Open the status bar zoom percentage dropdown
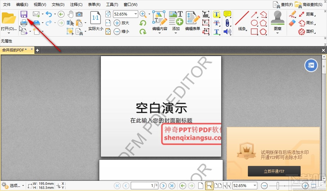Viewport: 327px width, 191px height. click(255, 185)
